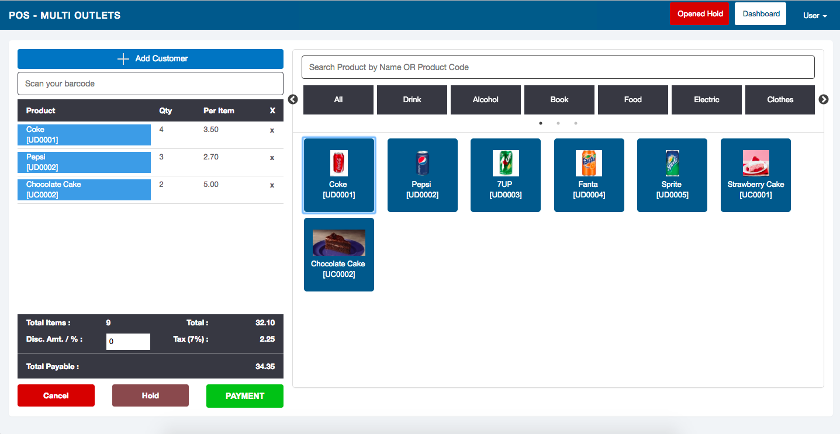Viewport: 840px width, 434px height.
Task: Remove Pepsi from the cart
Action: point(272,158)
